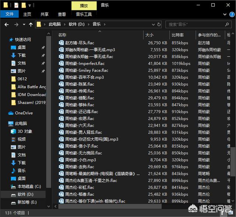Expand the address bar history dropdown
Image resolution: width=236 pixels, height=217 pixels.
coord(153,24)
